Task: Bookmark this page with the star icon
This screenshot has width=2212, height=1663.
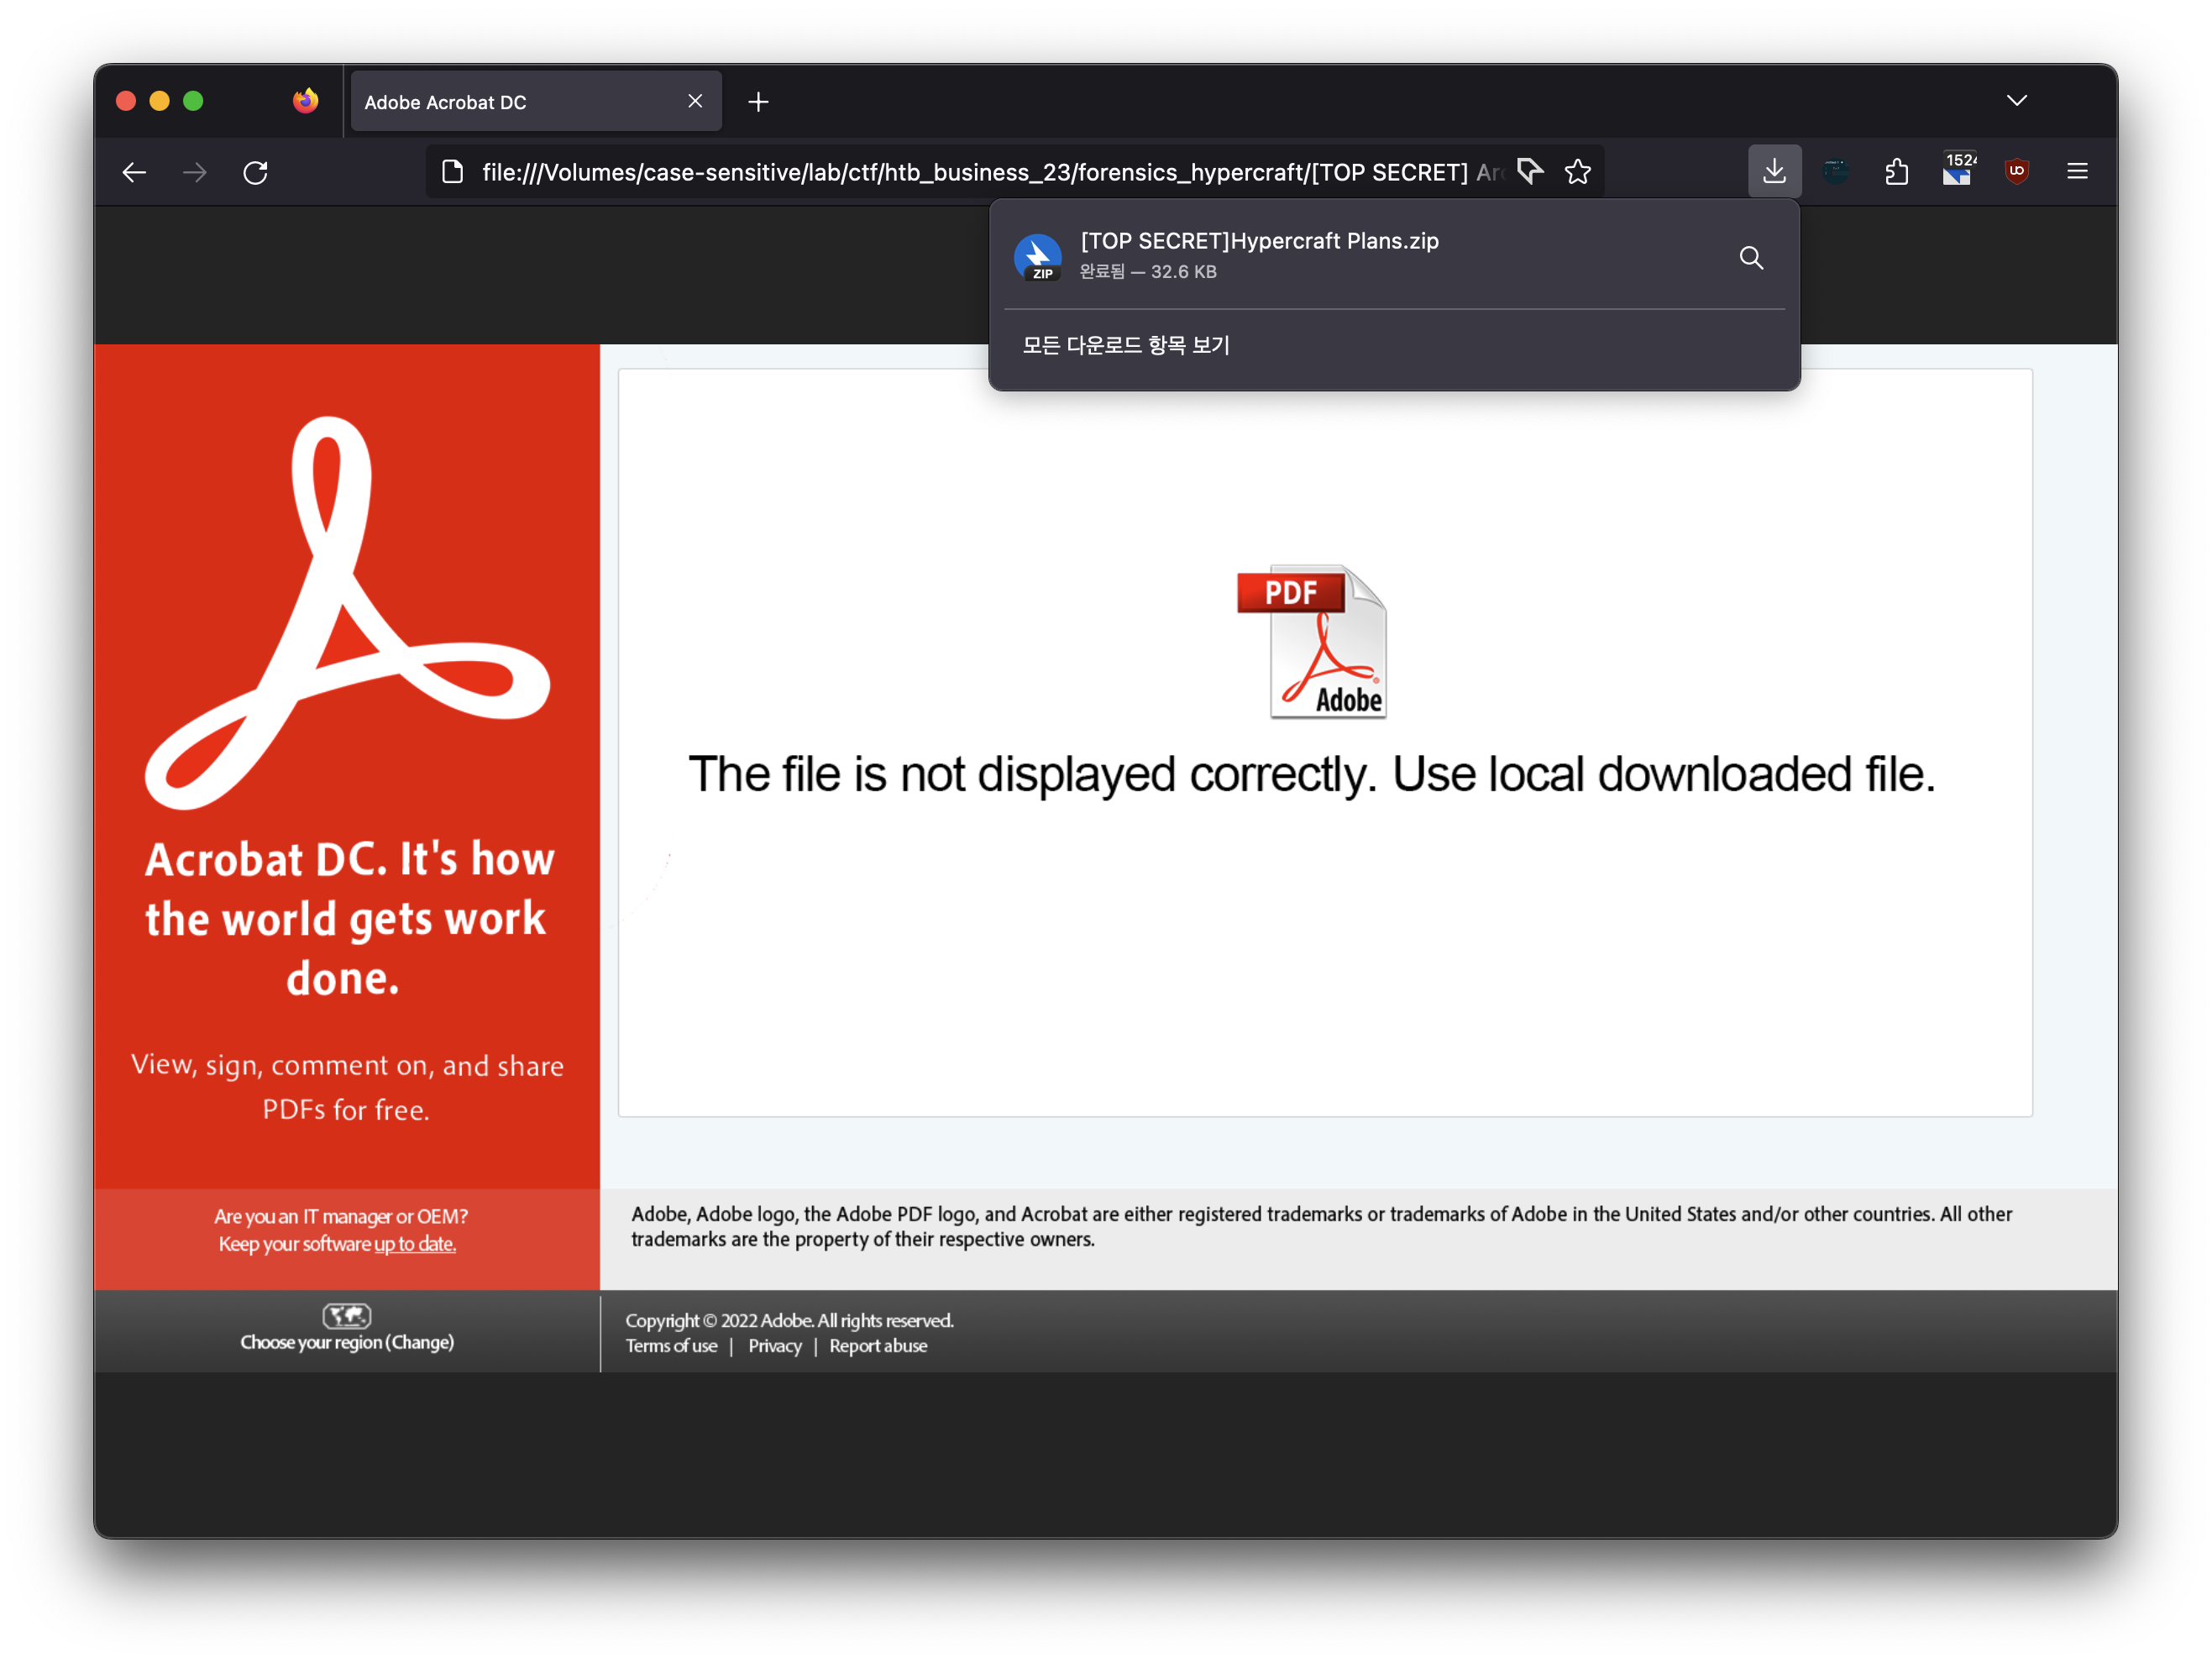Action: coord(1578,172)
